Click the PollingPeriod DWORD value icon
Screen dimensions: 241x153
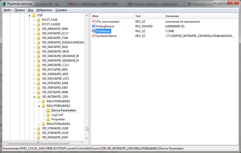point(93,26)
